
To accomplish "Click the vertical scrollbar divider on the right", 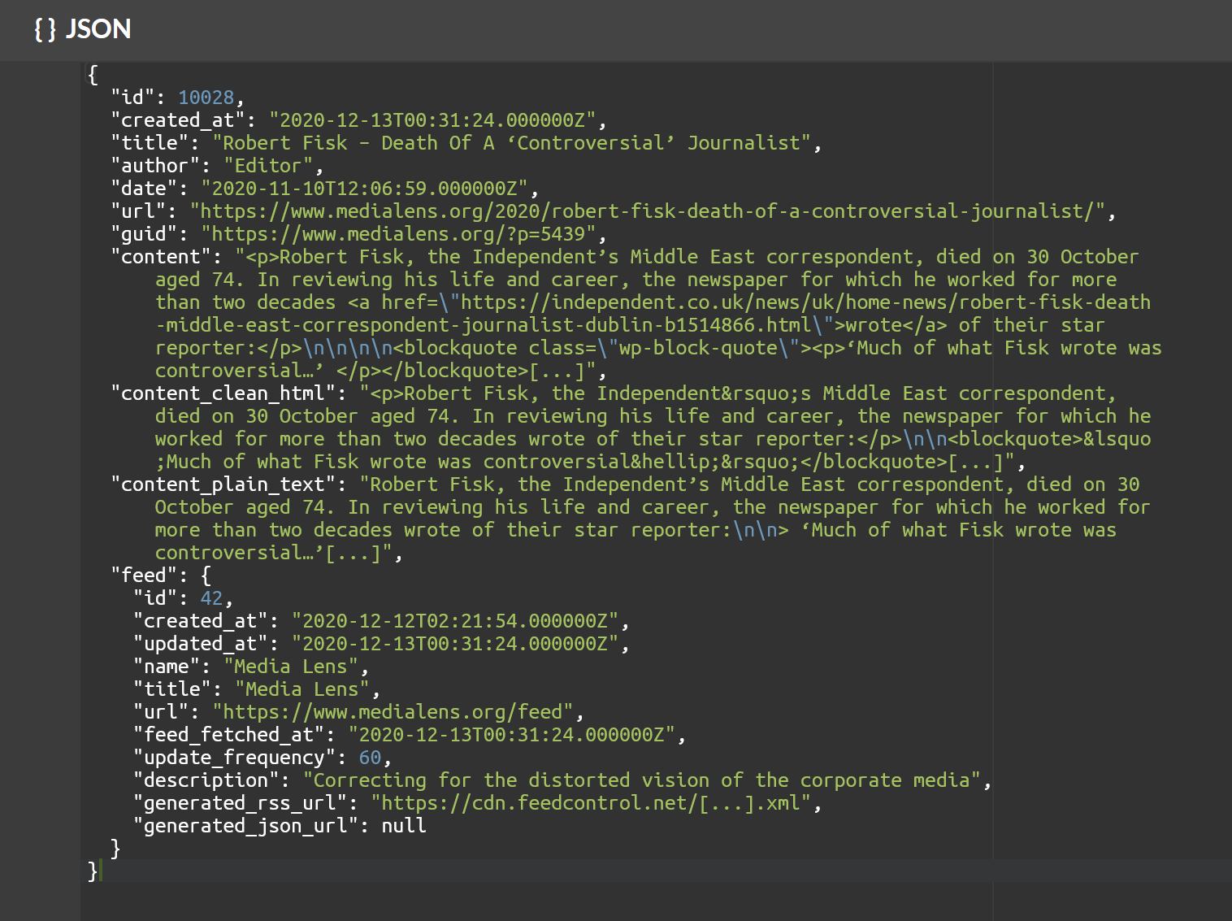I will (995, 455).
